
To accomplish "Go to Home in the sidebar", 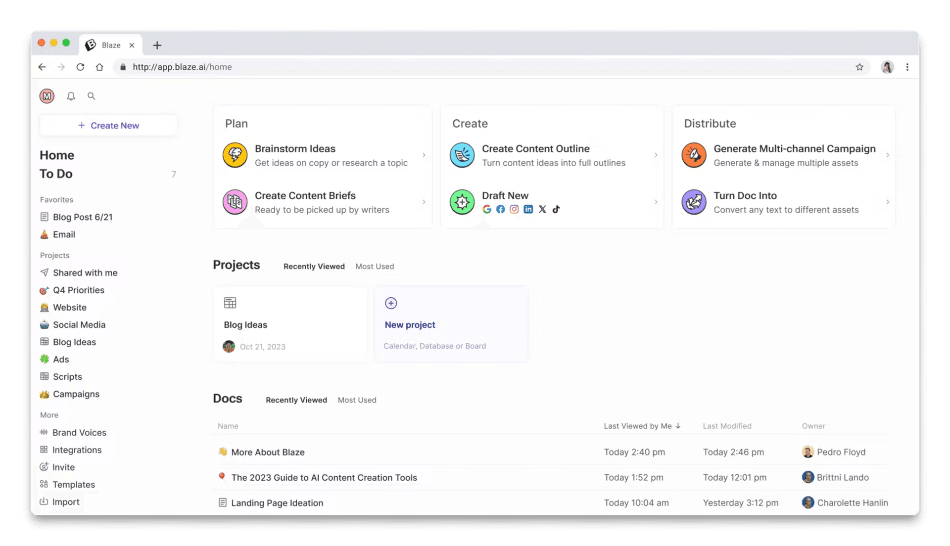I will click(57, 155).
